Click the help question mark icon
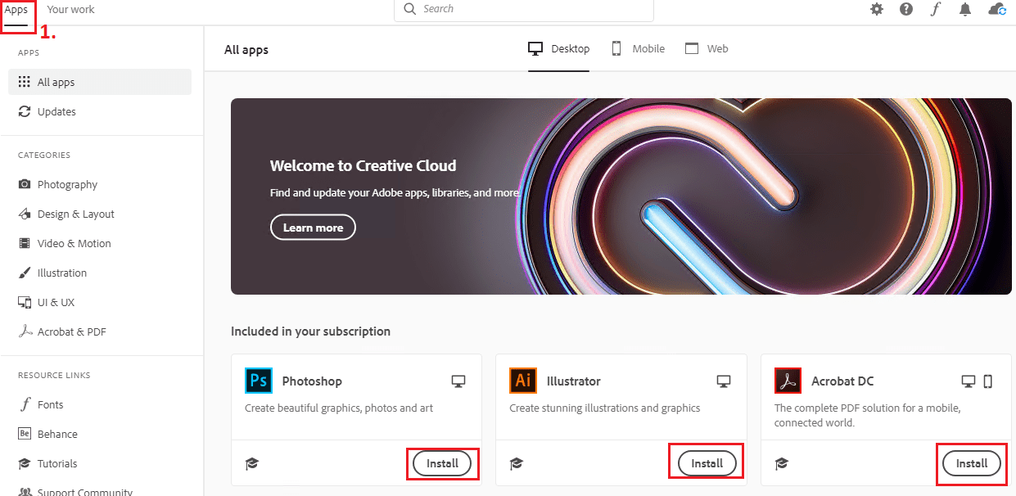The height and width of the screenshot is (496, 1016). (x=906, y=9)
